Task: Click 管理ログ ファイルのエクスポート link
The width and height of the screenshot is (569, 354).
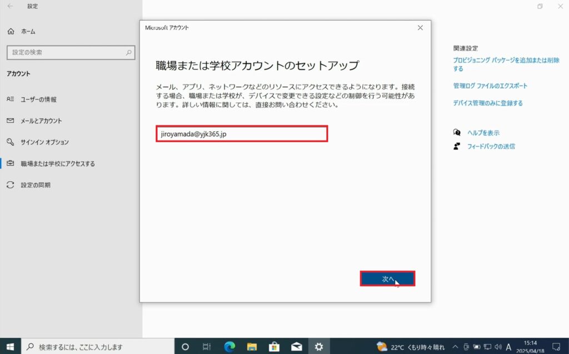Action: click(490, 86)
